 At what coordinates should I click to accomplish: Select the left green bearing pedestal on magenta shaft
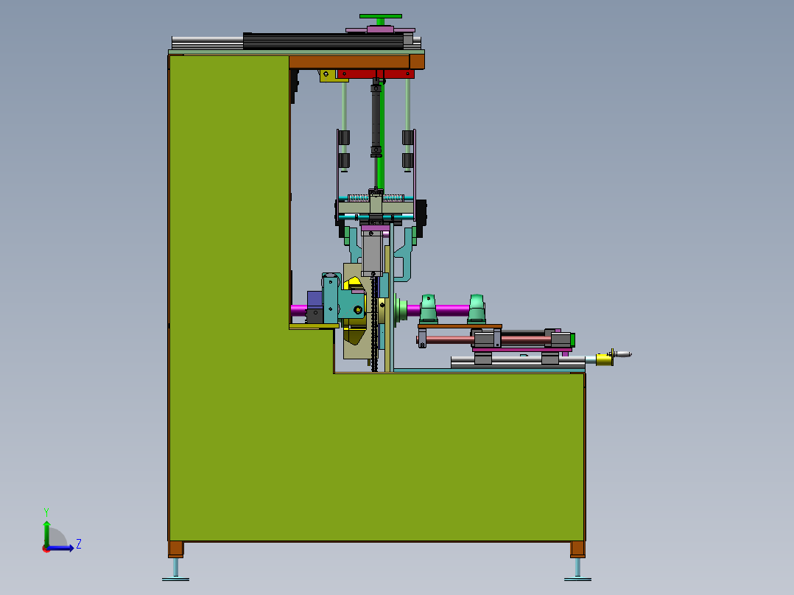tap(429, 309)
